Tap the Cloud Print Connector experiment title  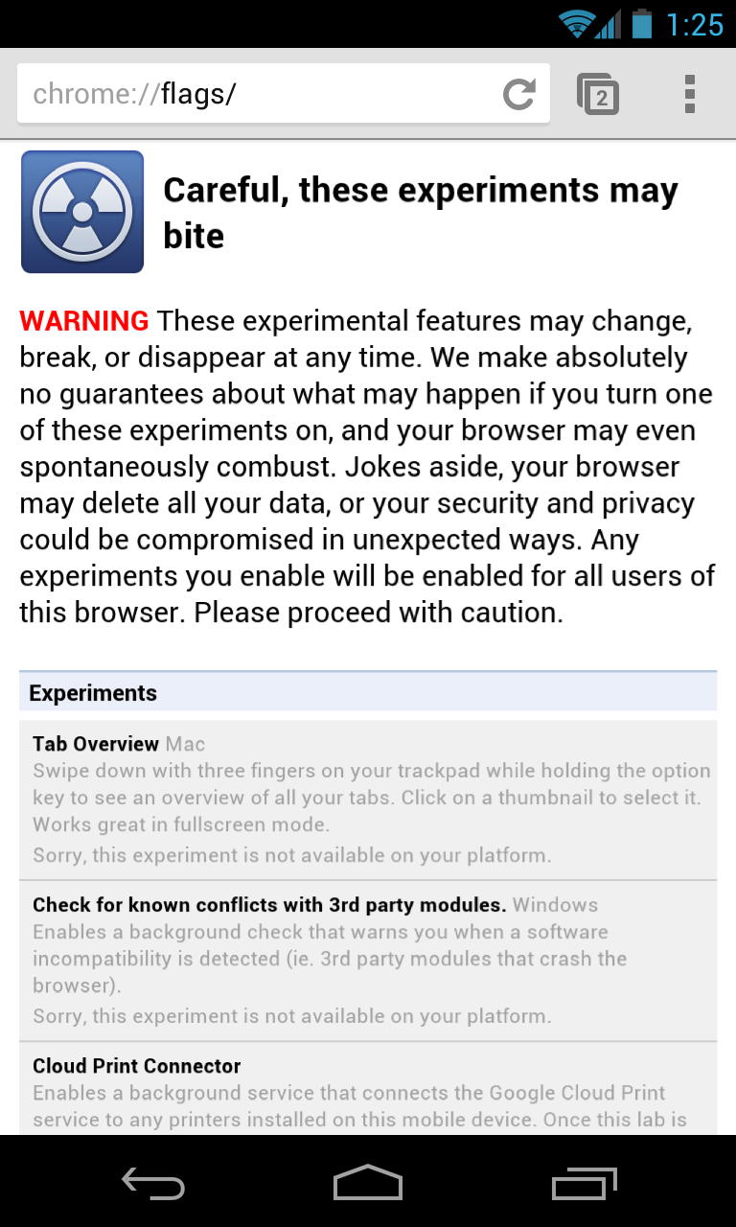[137, 1066]
